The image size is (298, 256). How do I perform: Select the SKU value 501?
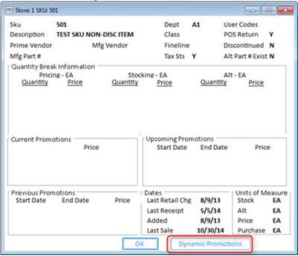click(x=62, y=25)
